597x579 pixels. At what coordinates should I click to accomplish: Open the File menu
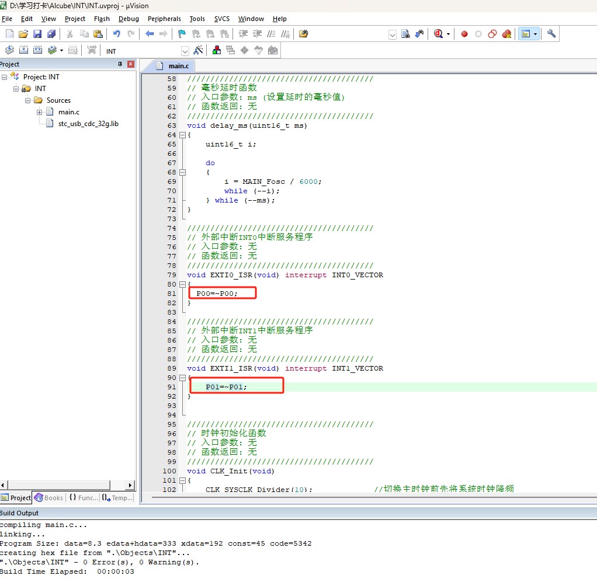[7, 19]
